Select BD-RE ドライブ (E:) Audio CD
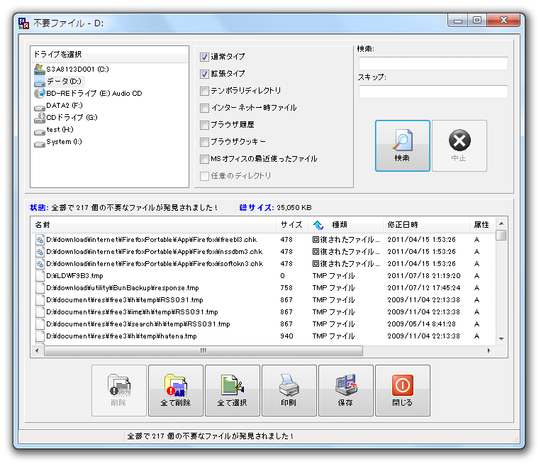 (x=88, y=93)
